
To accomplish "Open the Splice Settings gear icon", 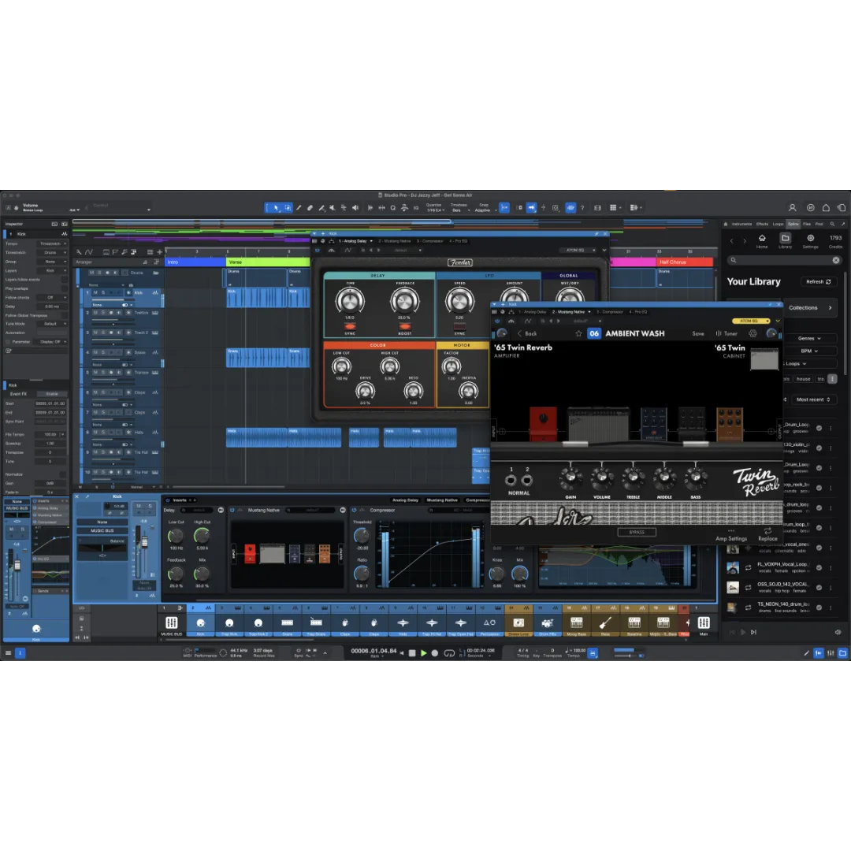I will coord(810,239).
